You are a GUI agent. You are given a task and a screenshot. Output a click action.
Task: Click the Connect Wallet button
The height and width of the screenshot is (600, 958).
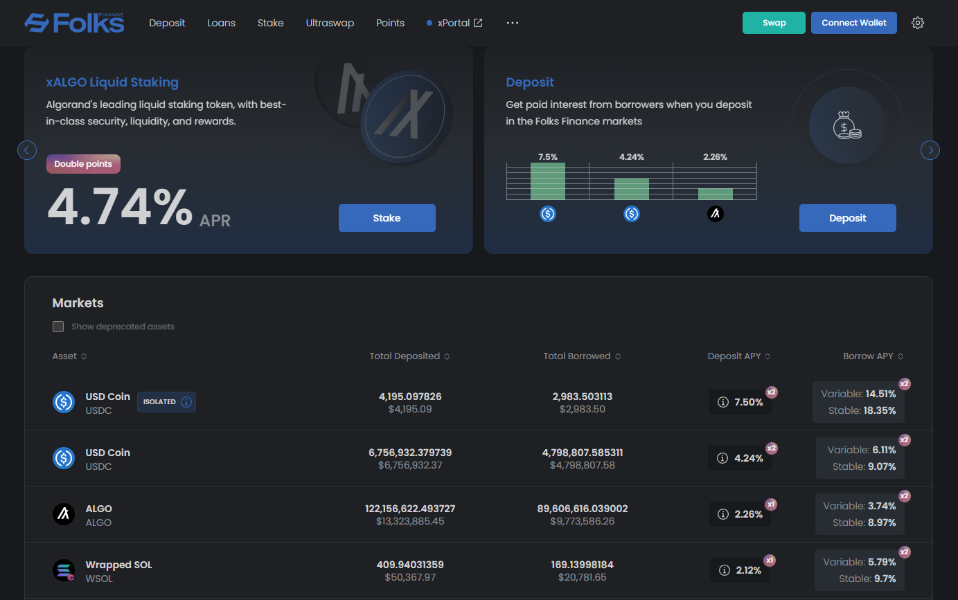coord(853,23)
